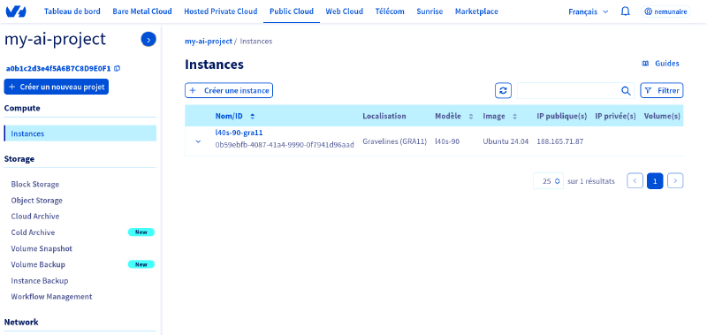Refresh the instances list
Screen dimensions: 707x335
coord(503,91)
